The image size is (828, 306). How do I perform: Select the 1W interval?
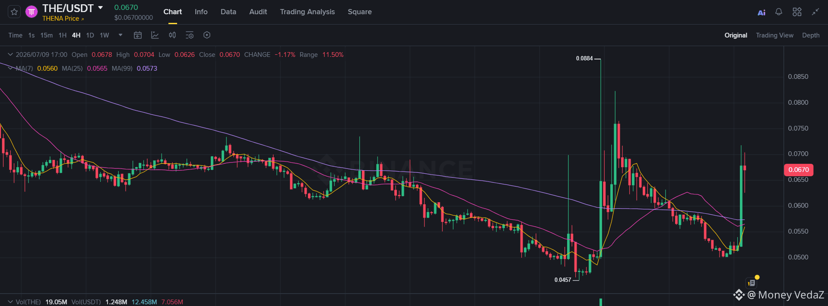pos(104,35)
